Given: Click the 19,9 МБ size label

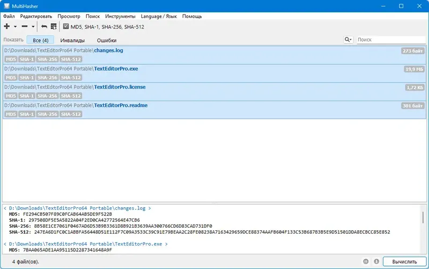Looking at the screenshot, I should [414, 69].
